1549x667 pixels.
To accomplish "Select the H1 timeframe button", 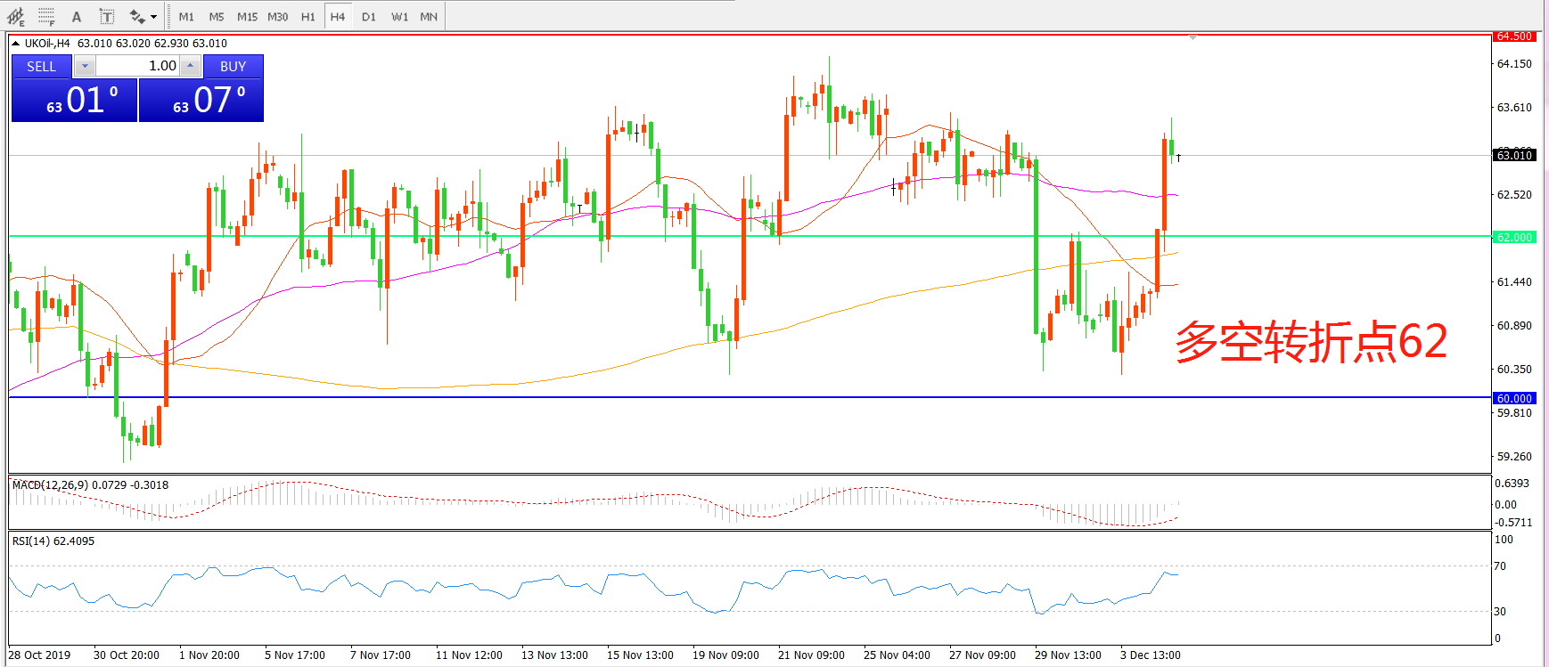I will (307, 16).
